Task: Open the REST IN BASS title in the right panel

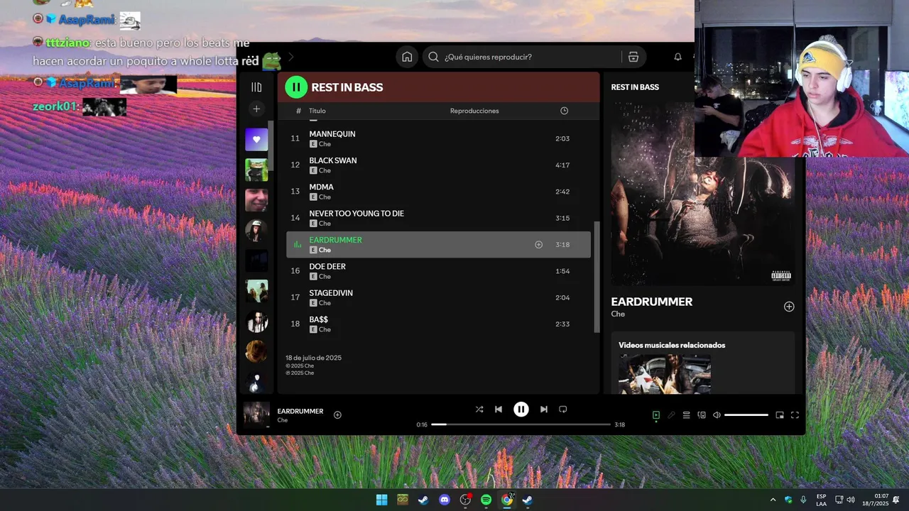Action: (635, 87)
